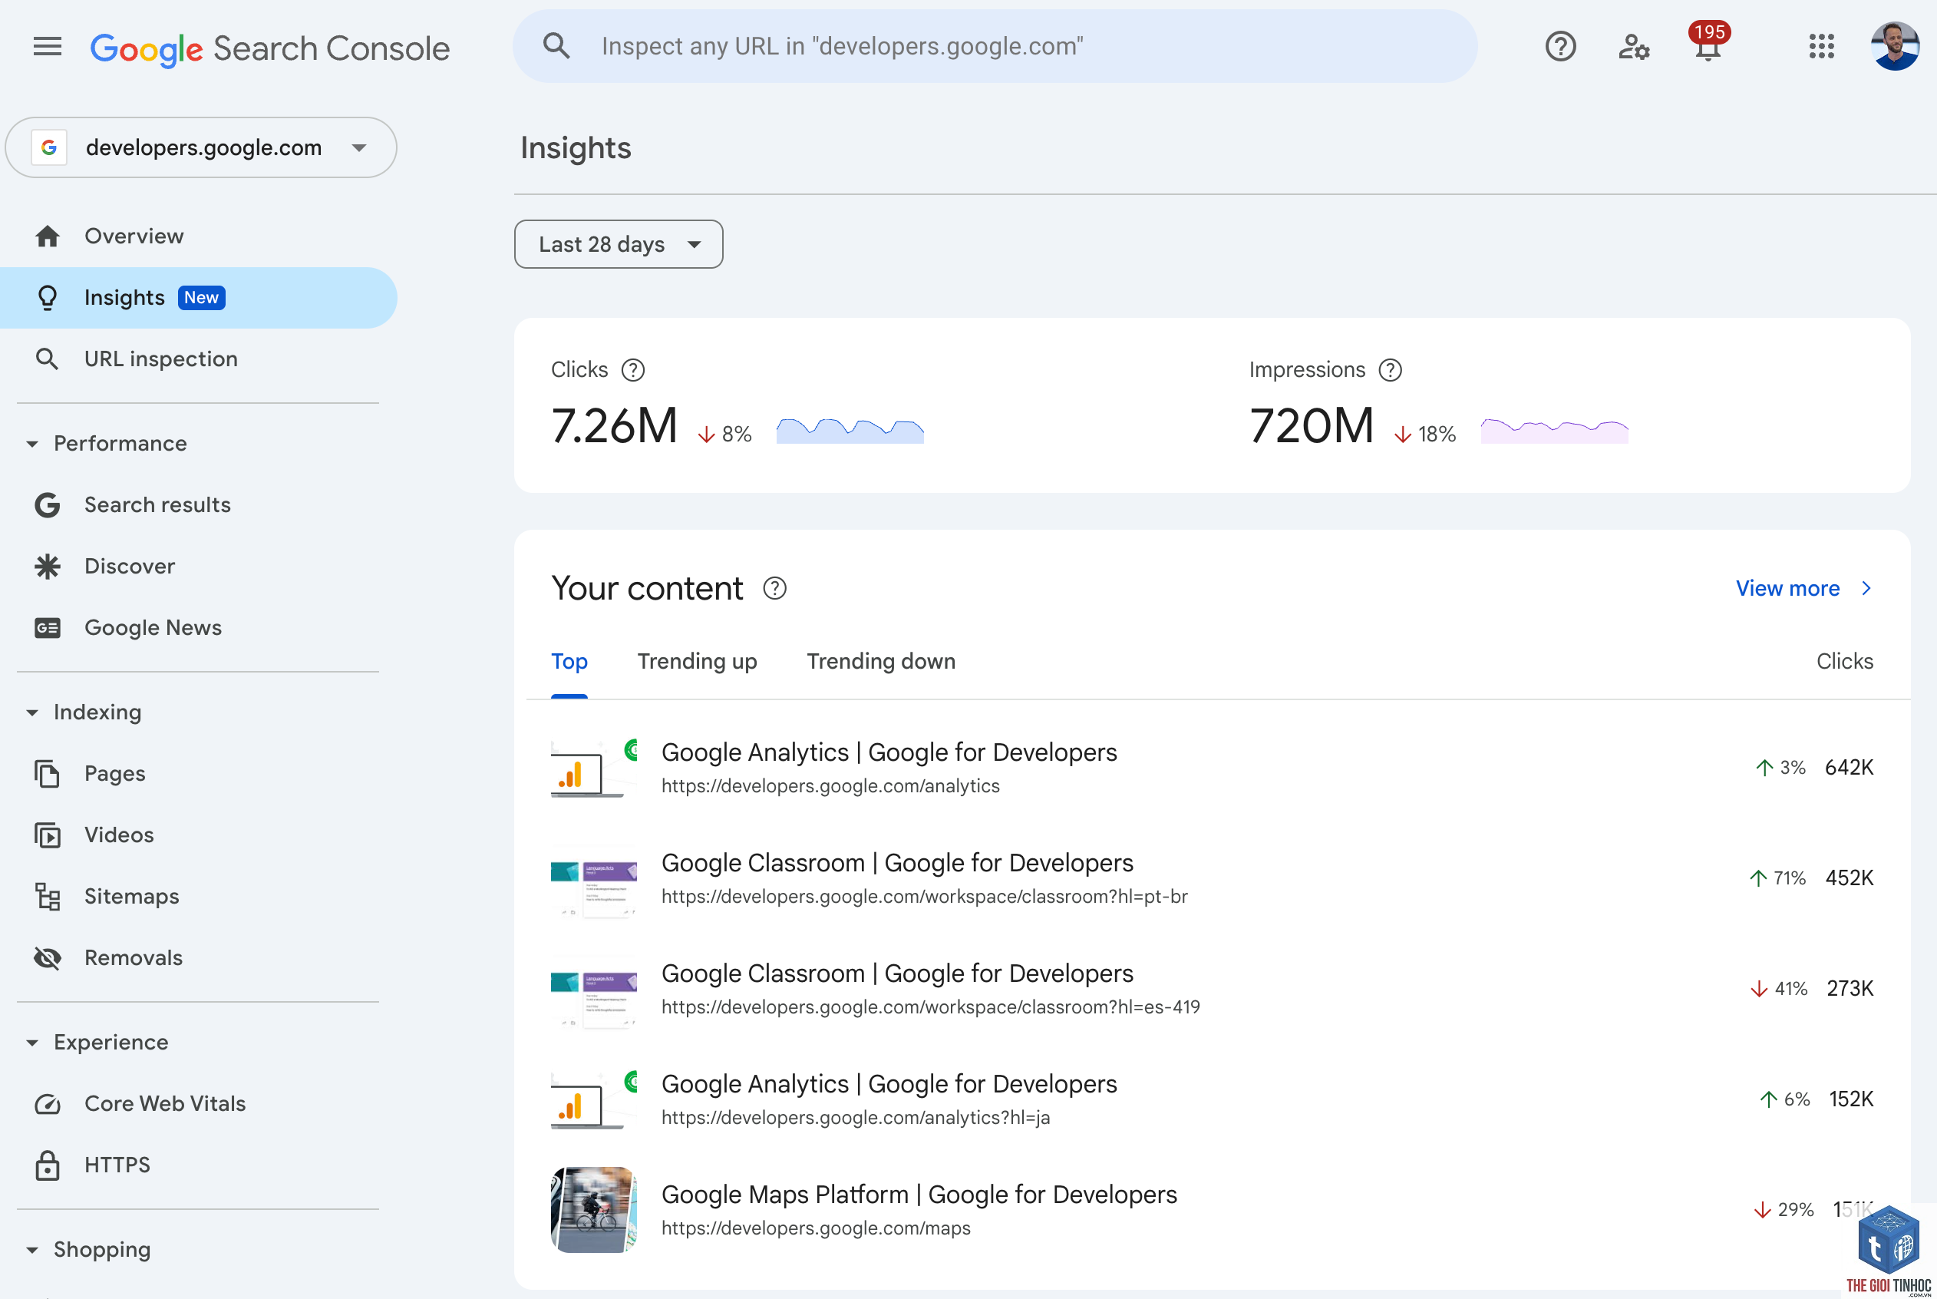This screenshot has height=1299, width=1937.
Task: Click the Clicks sparkline chart
Action: tap(850, 431)
